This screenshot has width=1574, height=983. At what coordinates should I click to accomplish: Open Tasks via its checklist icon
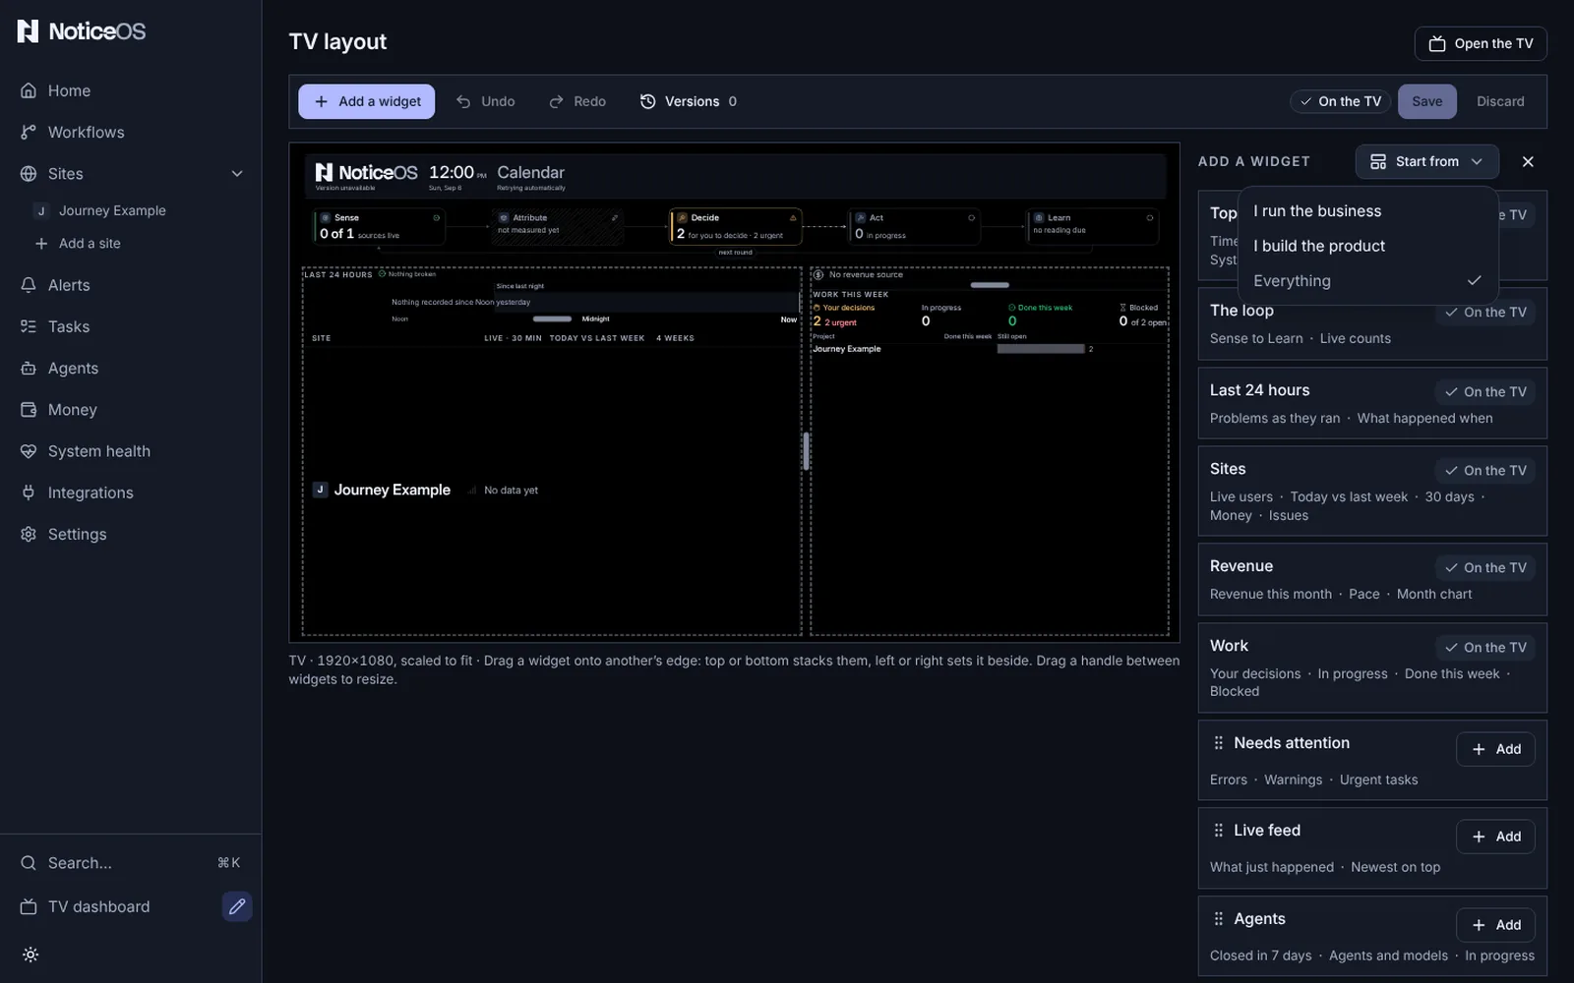pyautogui.click(x=29, y=326)
